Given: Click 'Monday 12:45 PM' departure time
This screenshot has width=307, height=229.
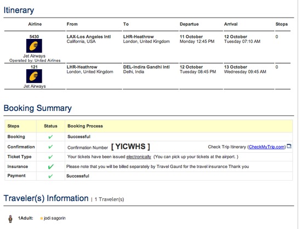Looking at the screenshot, I should pos(197,41).
